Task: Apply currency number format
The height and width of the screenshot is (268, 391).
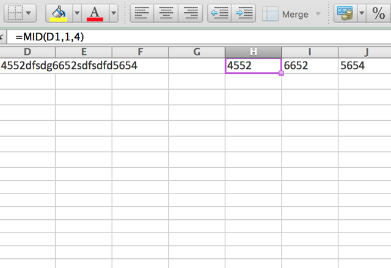Action: [345, 13]
